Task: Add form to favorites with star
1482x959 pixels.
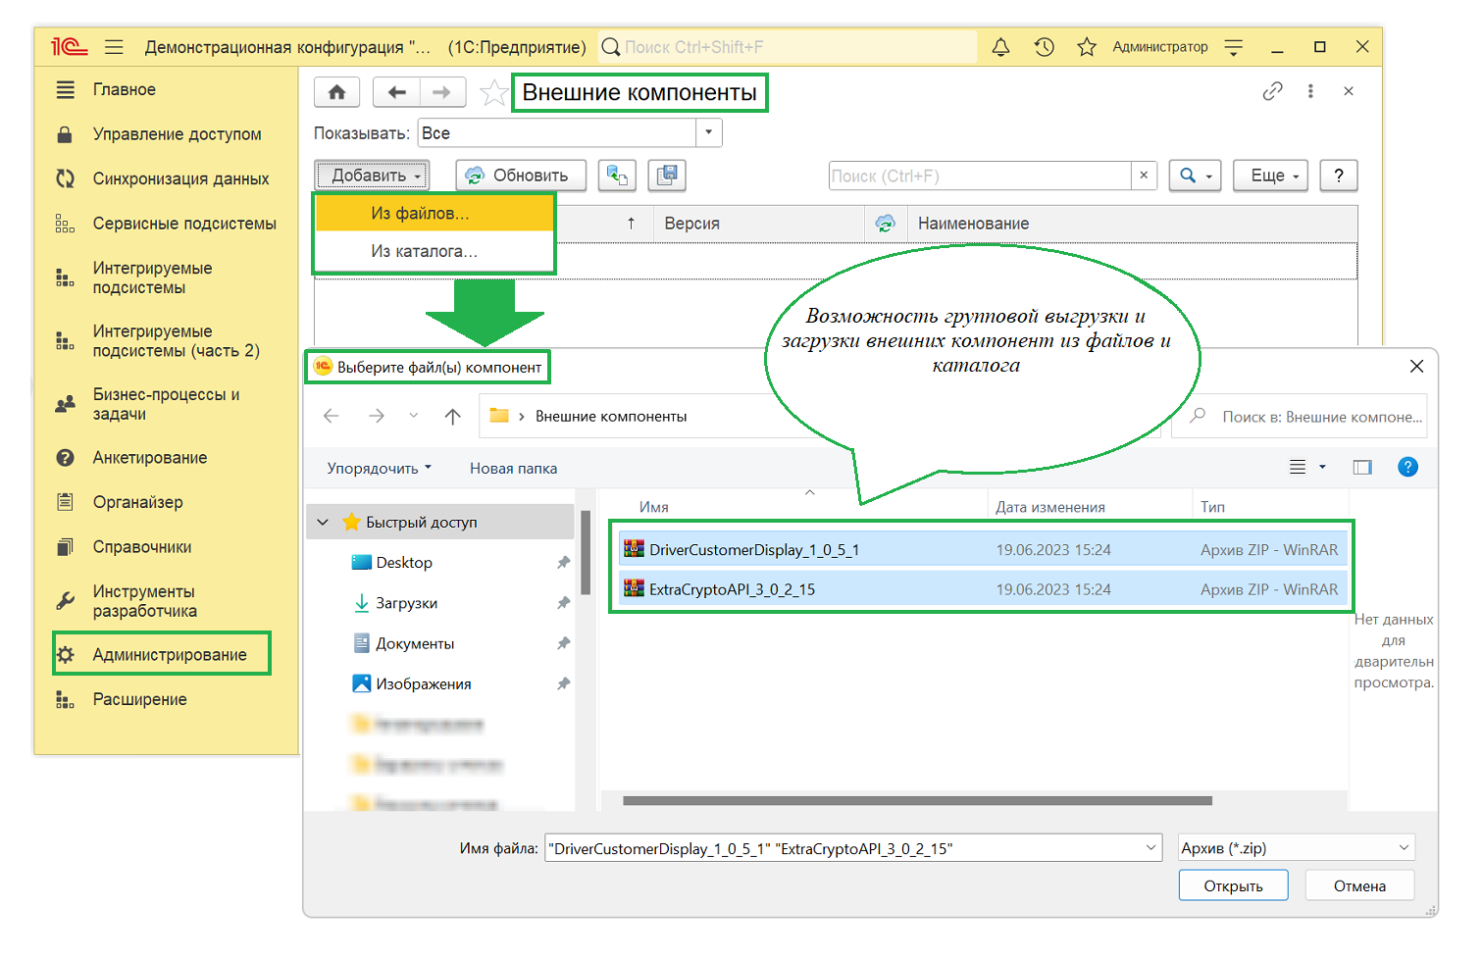Action: (x=494, y=93)
